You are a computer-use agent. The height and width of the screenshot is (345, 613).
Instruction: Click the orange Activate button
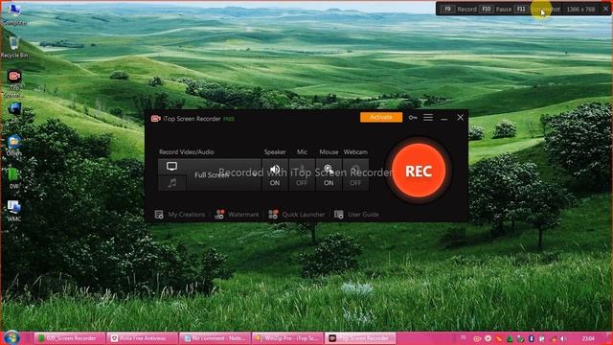click(x=381, y=117)
